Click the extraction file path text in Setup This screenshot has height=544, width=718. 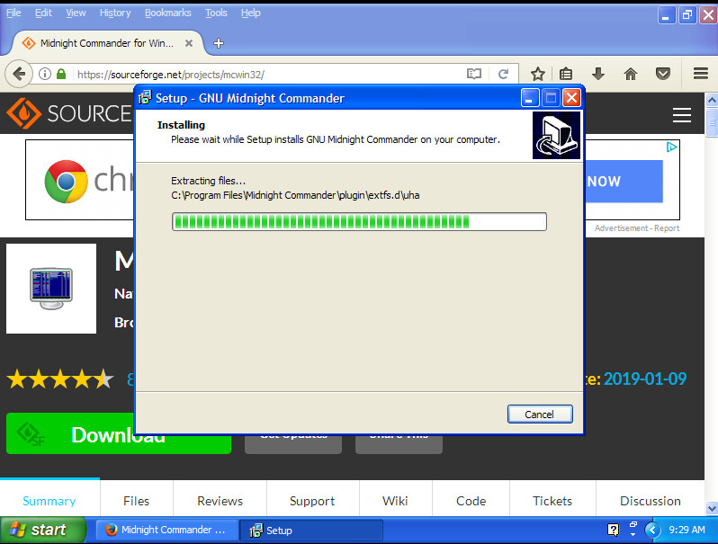295,195
